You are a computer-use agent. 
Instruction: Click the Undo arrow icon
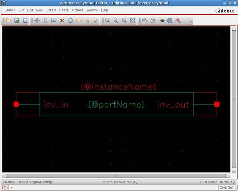point(87,21)
